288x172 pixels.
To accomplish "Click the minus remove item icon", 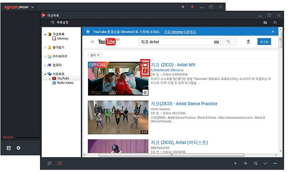I will (275, 163).
